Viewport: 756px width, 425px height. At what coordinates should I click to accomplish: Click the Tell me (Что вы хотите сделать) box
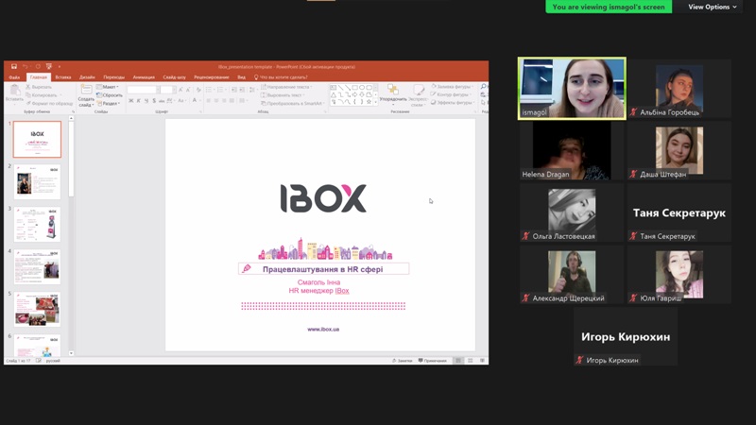281,77
